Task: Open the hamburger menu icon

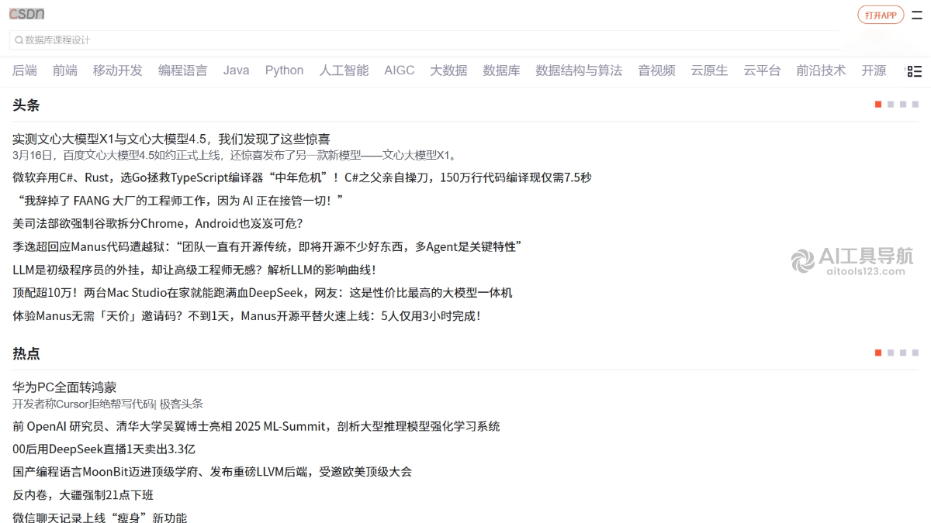Action: click(x=916, y=15)
